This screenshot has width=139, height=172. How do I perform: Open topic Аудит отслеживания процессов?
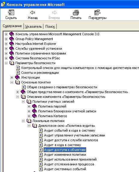pos(69,164)
